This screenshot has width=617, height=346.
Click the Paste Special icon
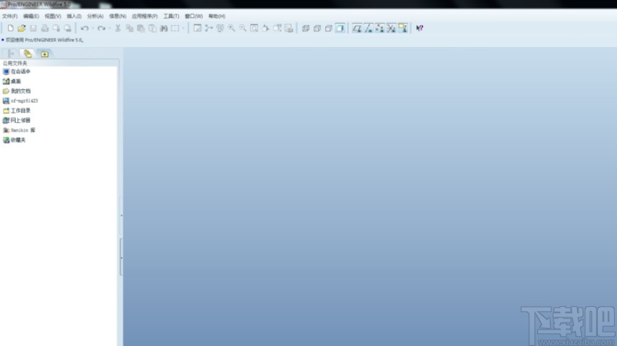pos(152,28)
